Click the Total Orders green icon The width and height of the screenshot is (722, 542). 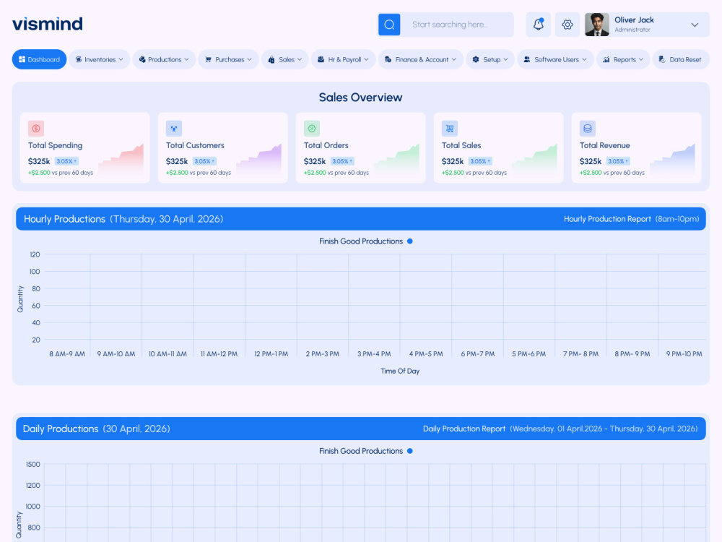point(312,129)
